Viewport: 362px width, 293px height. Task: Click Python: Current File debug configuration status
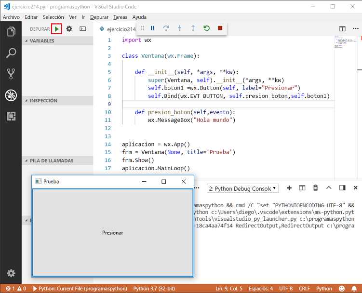(80, 288)
